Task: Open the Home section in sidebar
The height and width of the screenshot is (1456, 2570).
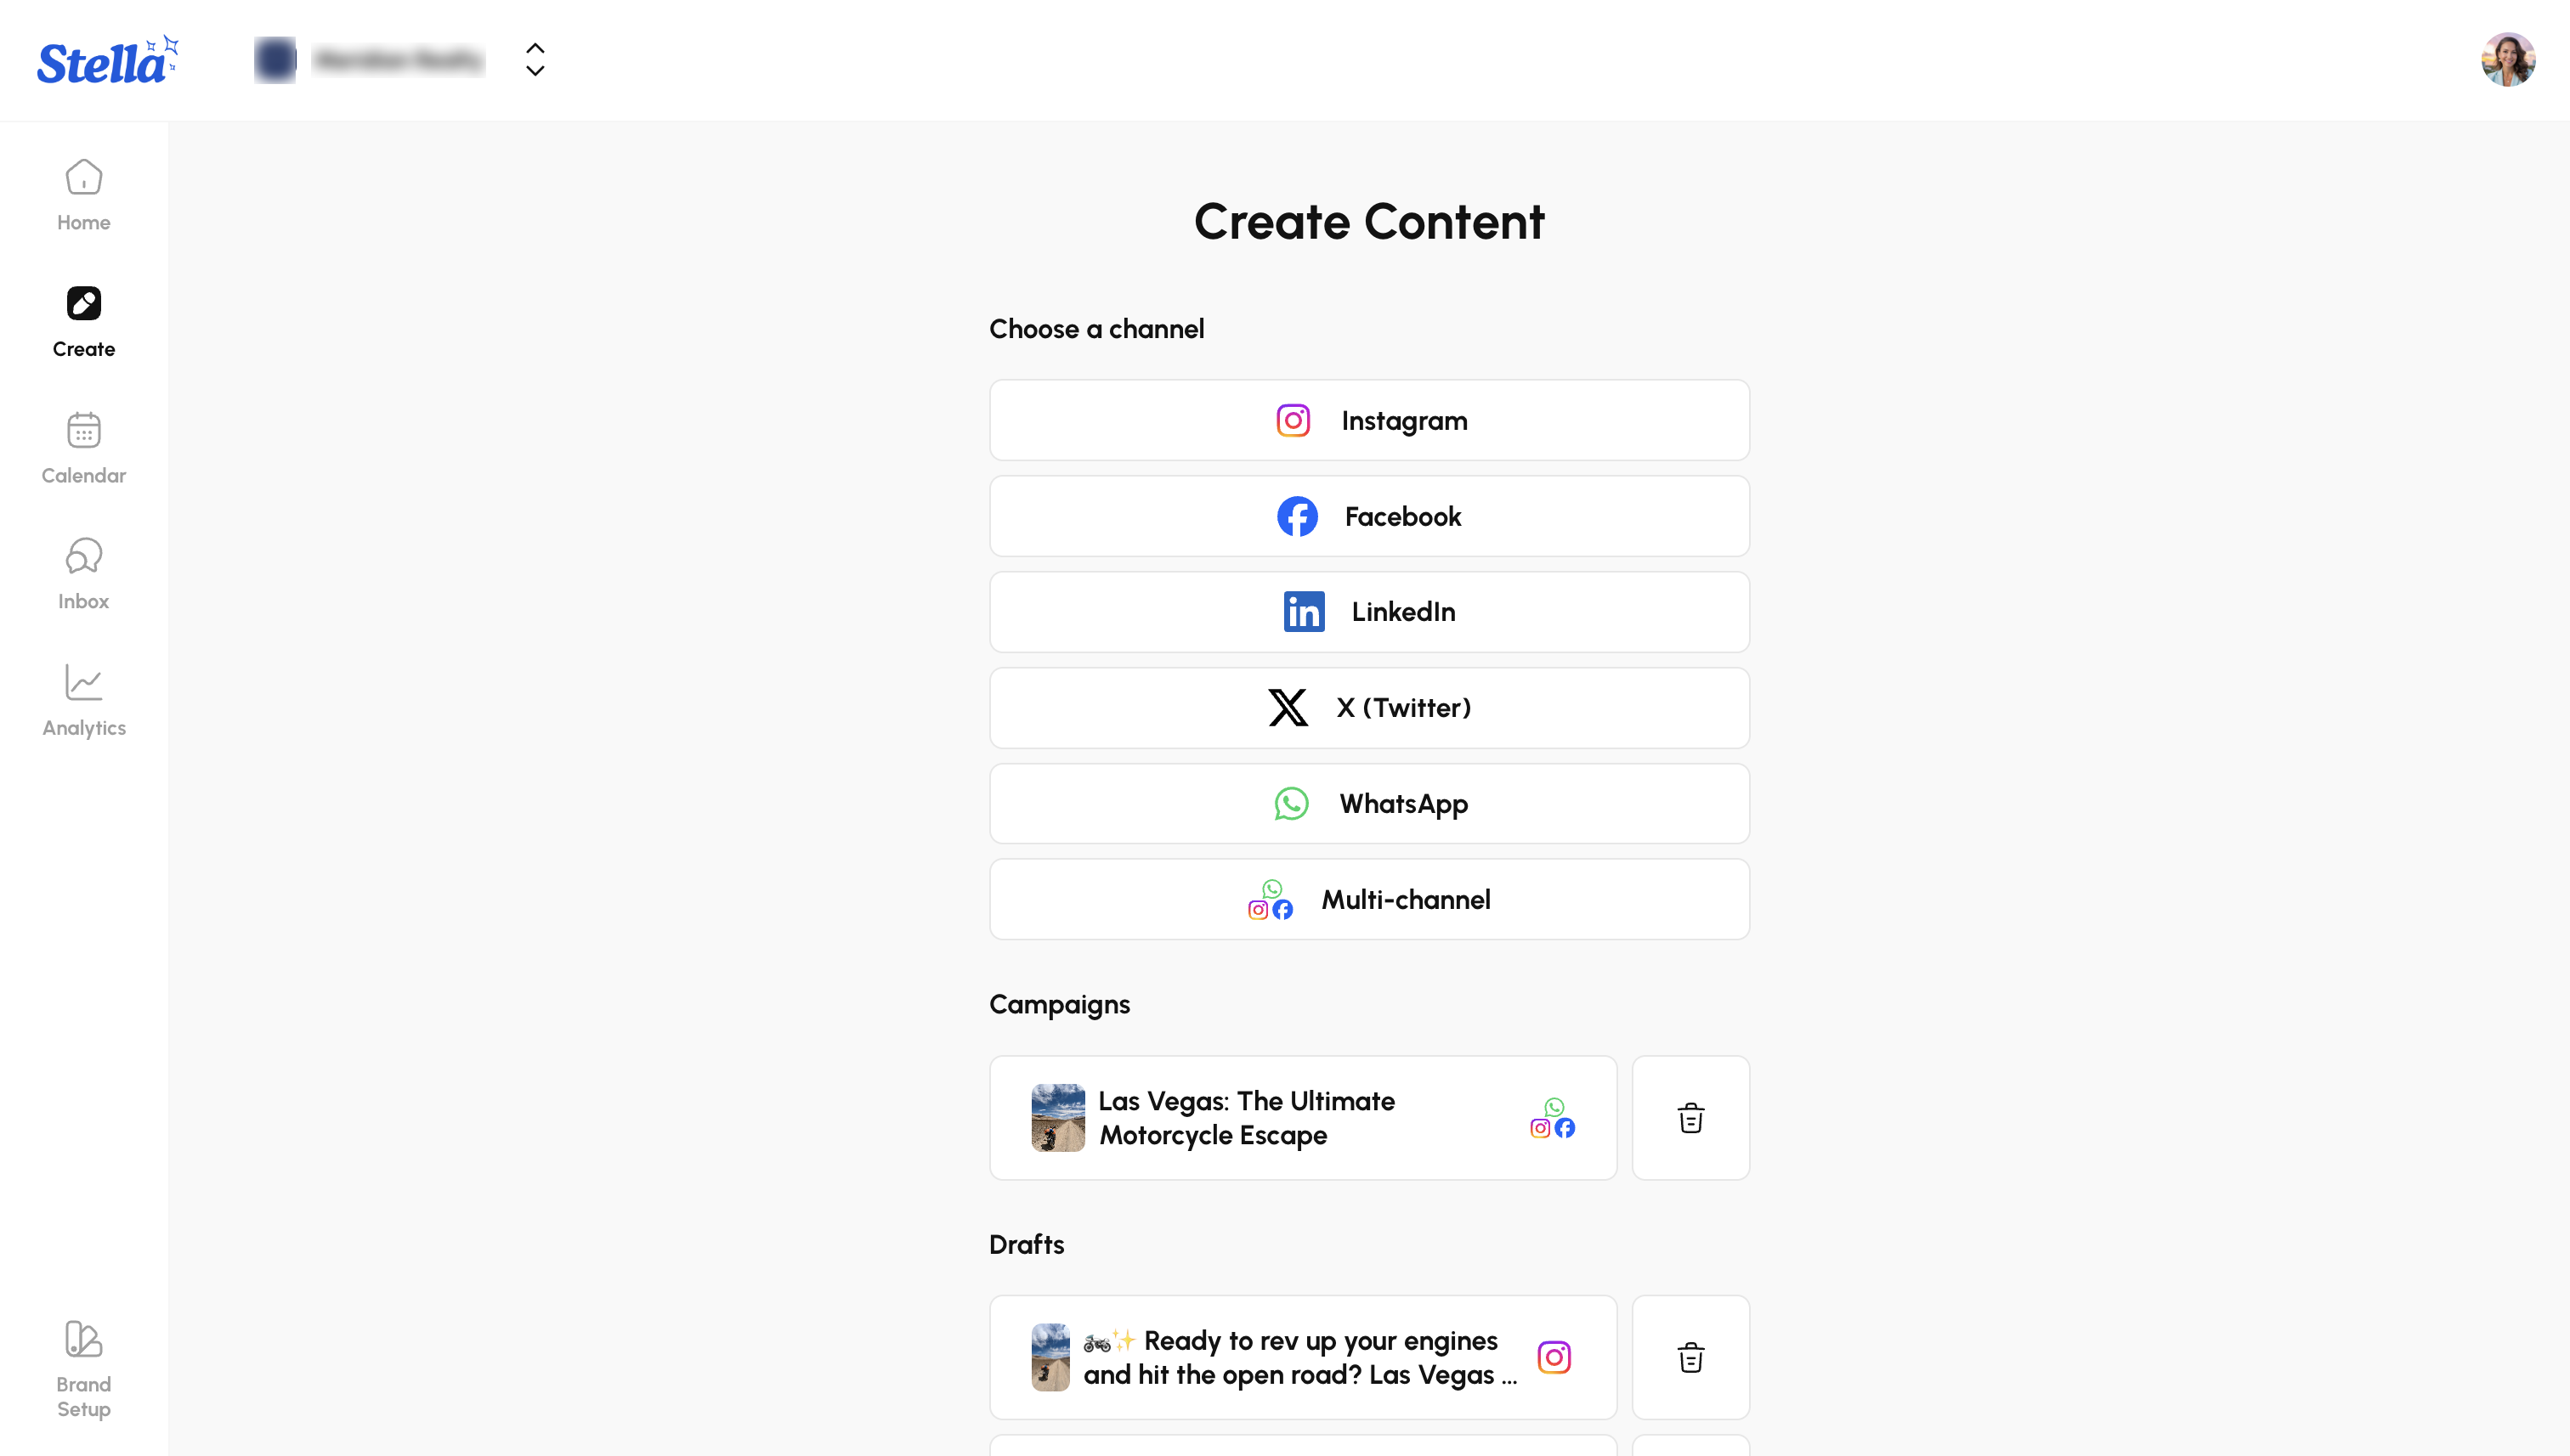Action: [x=84, y=196]
